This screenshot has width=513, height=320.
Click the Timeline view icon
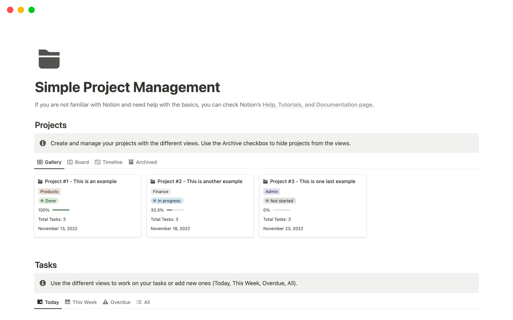[98, 162]
